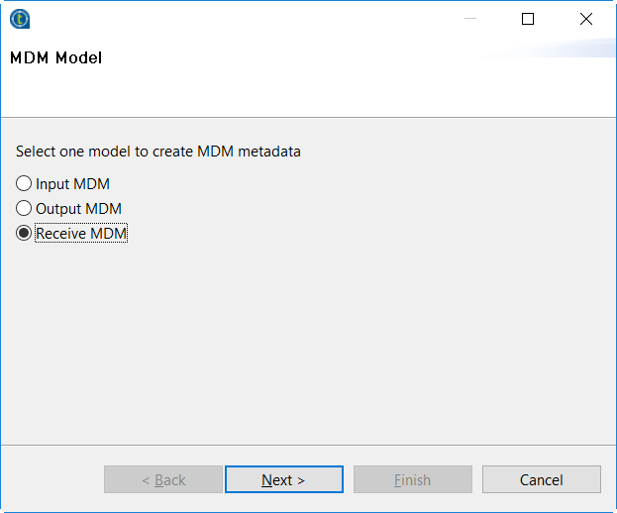Click the "Output MDM" label text
617x513 pixels.
[78, 209]
